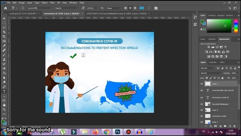This screenshot has height=136, width=241.
Task: Open the Window menu
Action: coord(73,3)
